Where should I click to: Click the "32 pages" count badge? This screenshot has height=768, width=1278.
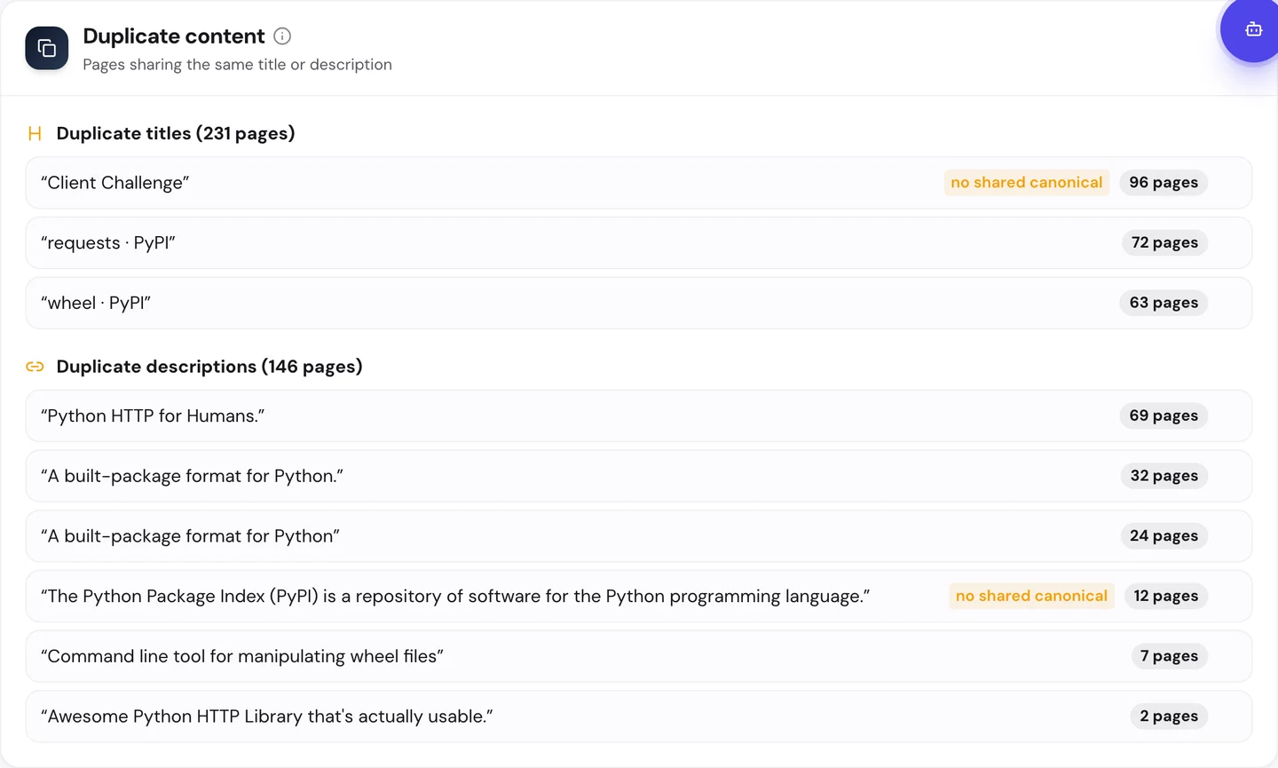pos(1164,476)
